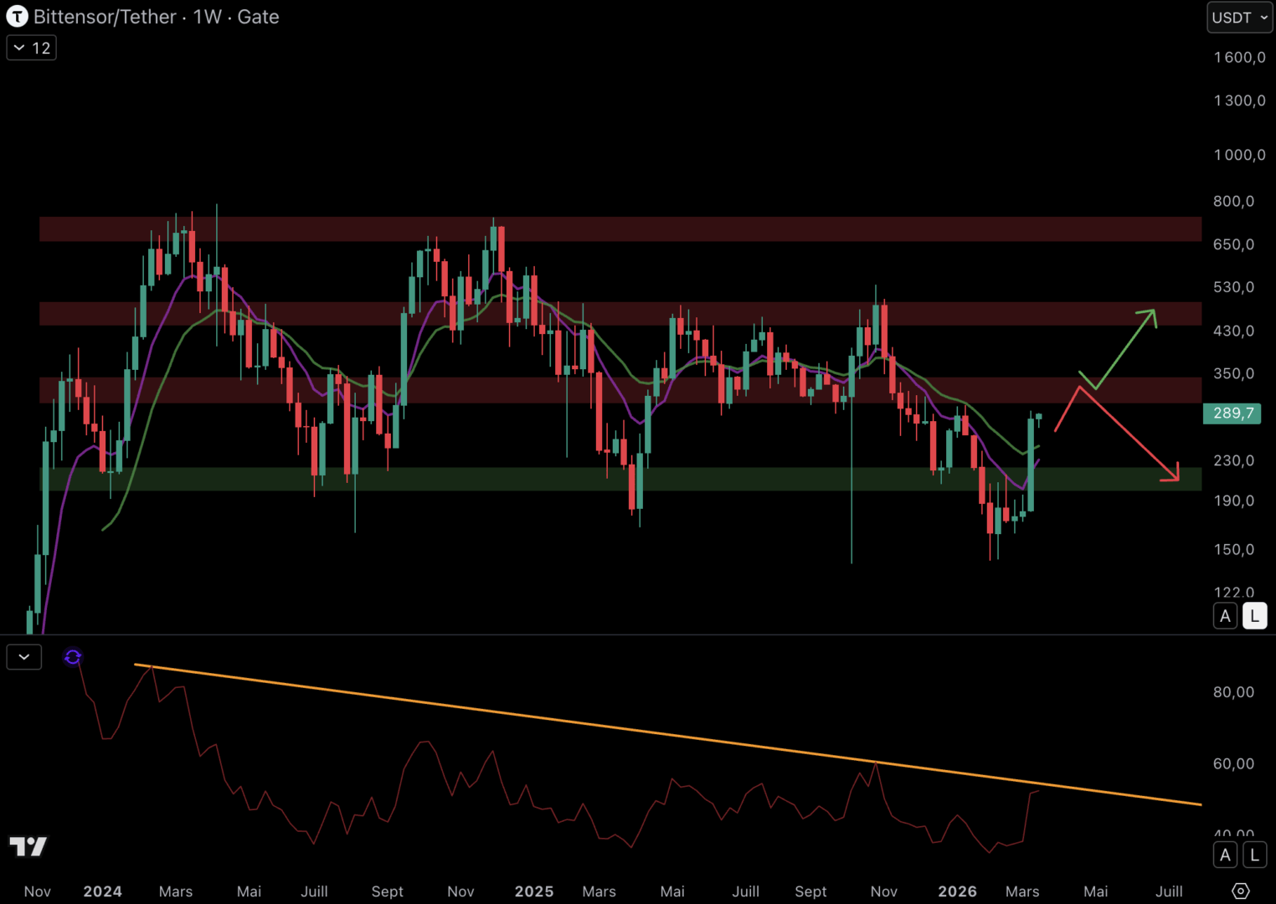Screen dimensions: 1276x904
Task: Click the 2026 label on the time axis
Action: [957, 891]
